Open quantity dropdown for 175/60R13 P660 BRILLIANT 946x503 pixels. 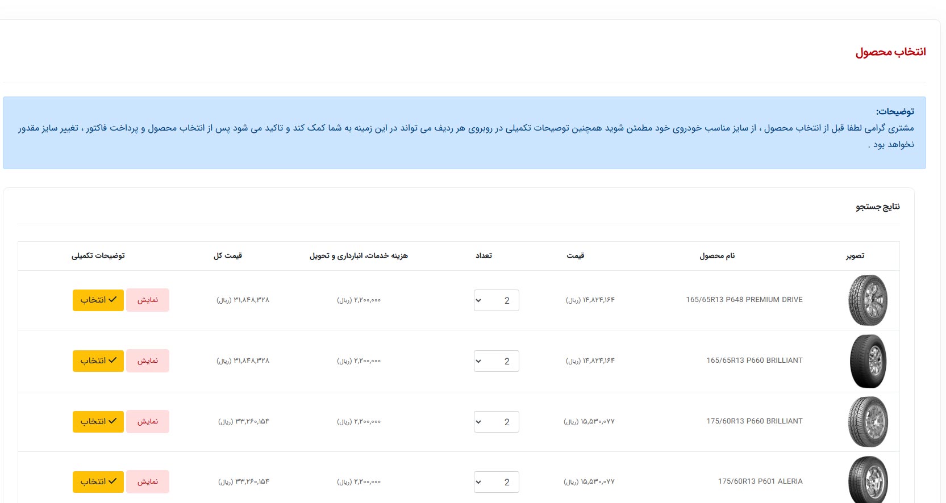pos(497,422)
